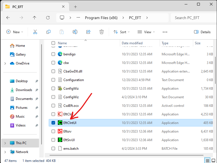Image resolution: width=217 pixels, height=163 pixels.
Task: Click the Cut scissors icon
Action: click(x=35, y=32)
